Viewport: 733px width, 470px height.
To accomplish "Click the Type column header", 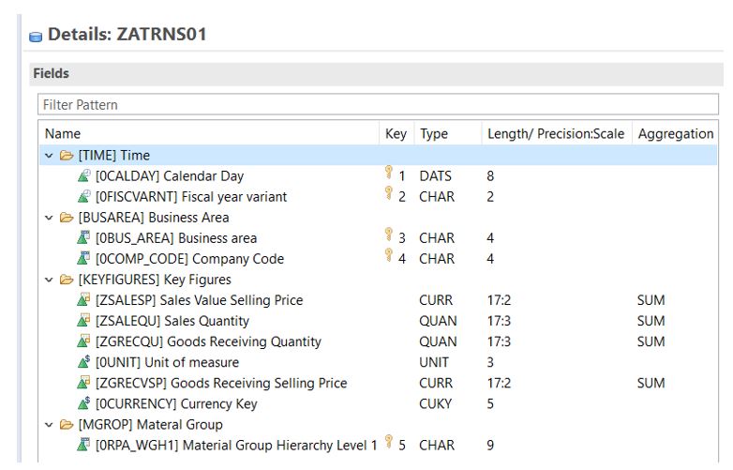I will click(434, 134).
